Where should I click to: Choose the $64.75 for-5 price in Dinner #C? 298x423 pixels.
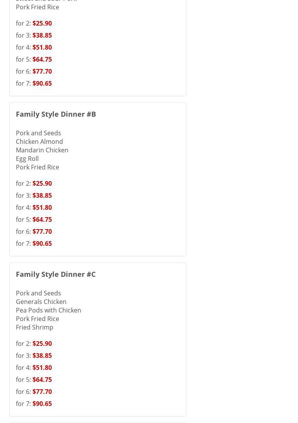click(x=42, y=380)
